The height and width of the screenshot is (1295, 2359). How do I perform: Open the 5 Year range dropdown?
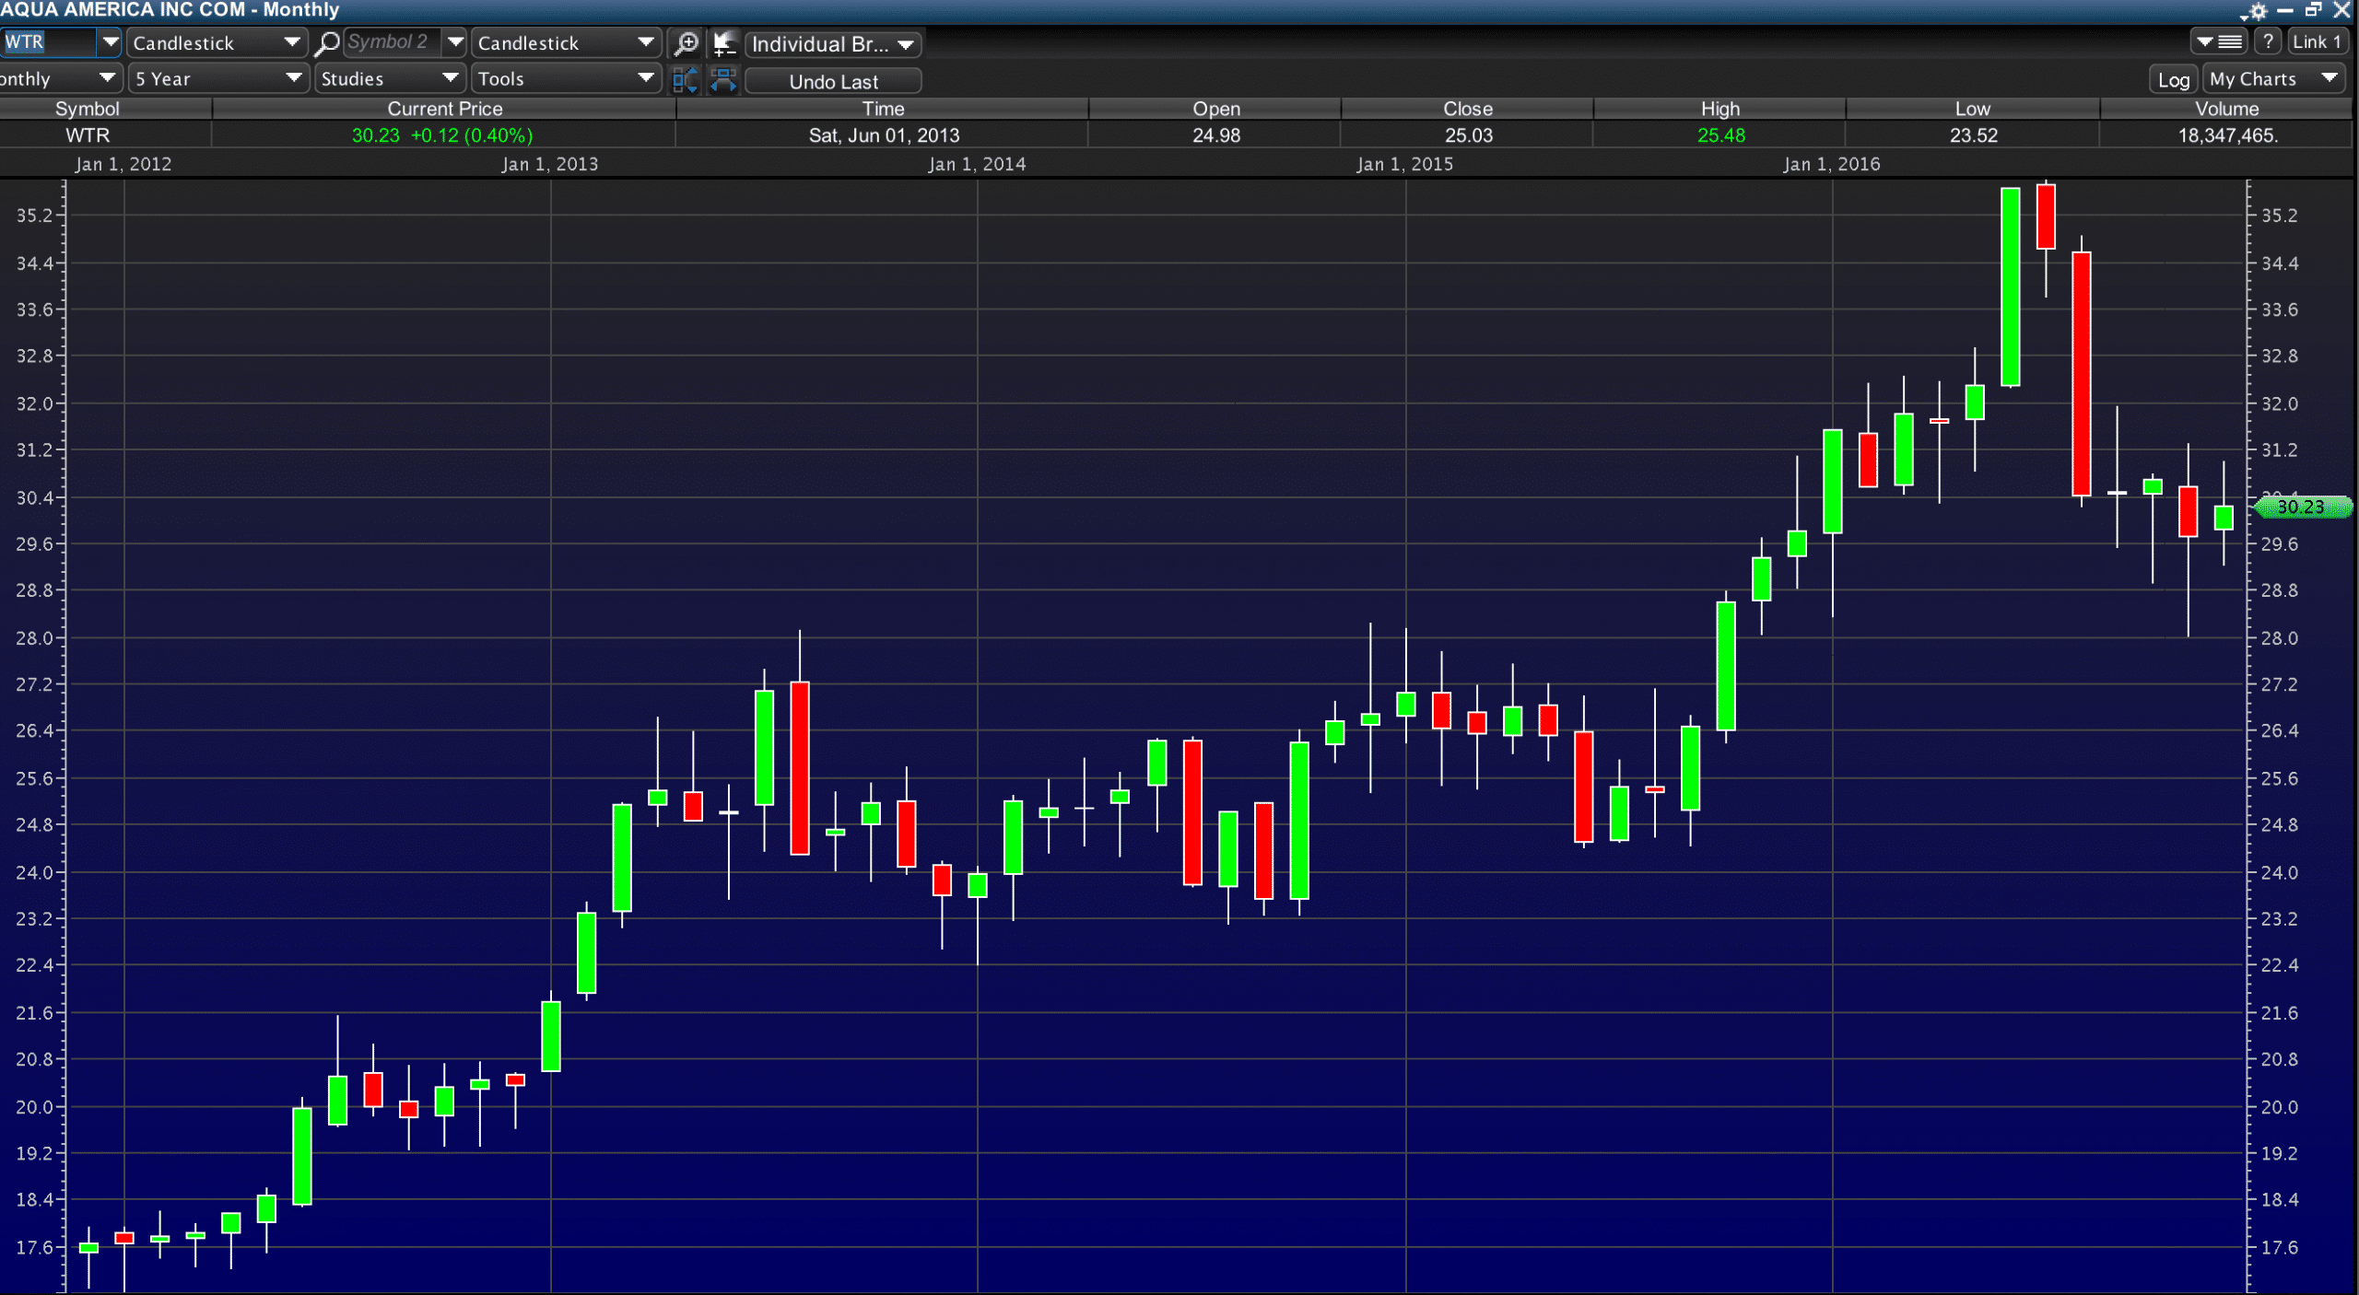[x=217, y=78]
